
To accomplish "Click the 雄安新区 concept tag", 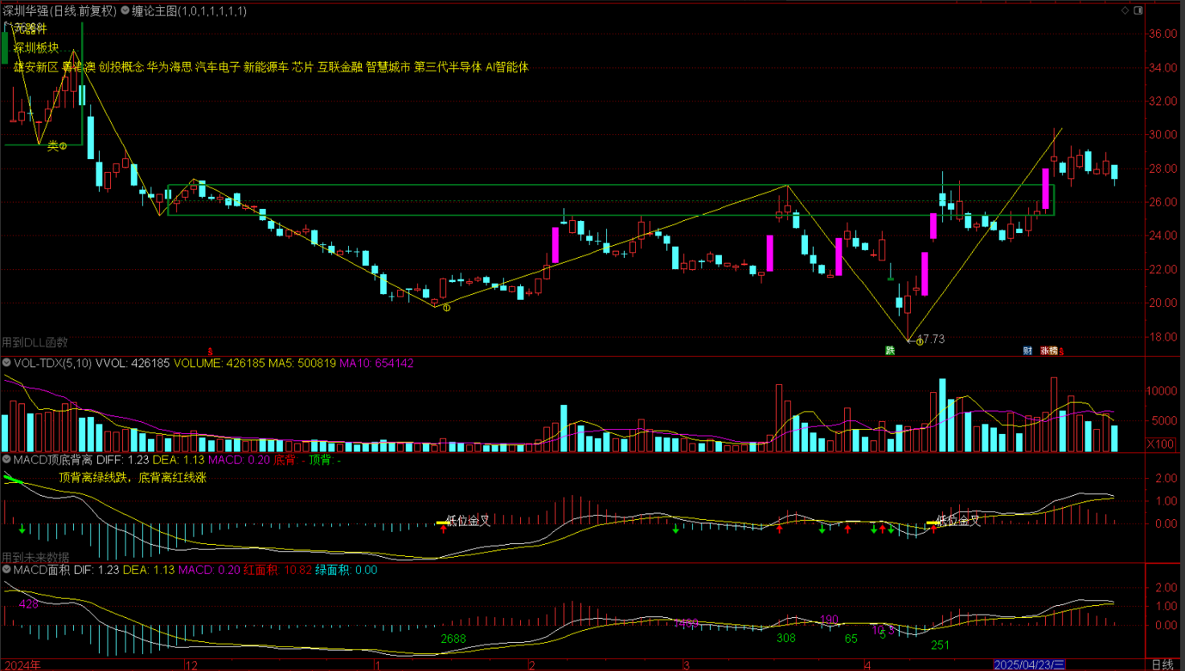I will coord(35,68).
